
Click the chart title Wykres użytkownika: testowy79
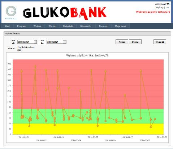(87, 55)
